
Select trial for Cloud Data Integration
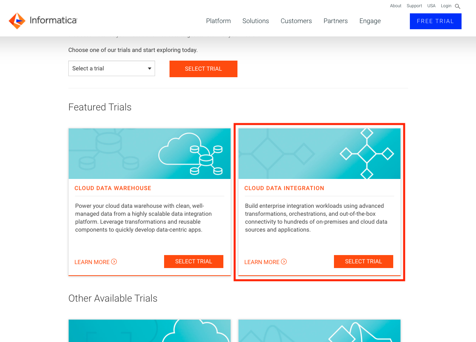363,261
